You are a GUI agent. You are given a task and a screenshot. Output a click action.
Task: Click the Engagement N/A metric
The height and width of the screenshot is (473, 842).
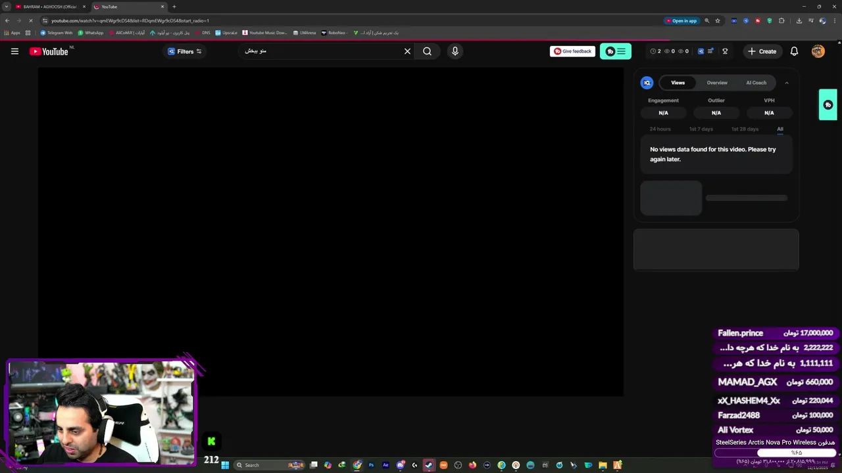tap(663, 112)
